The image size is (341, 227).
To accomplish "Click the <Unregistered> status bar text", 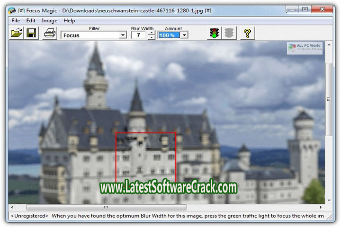I will click(x=29, y=216).
